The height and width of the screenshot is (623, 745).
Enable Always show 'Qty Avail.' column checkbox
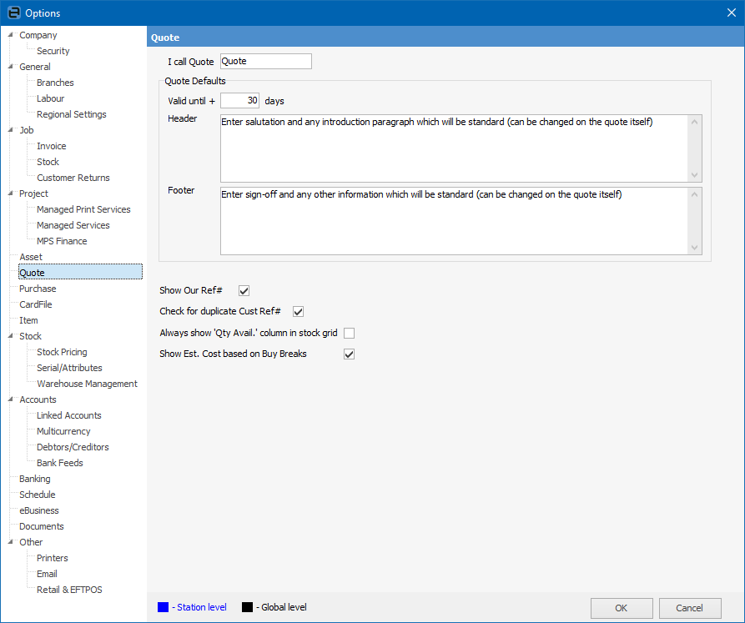click(350, 333)
